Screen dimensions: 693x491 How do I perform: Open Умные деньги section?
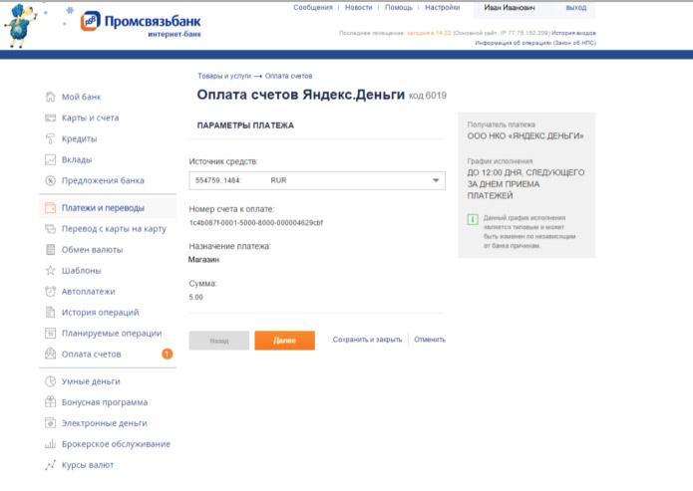coord(91,381)
